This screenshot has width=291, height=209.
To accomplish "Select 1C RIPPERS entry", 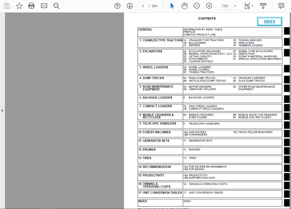I will click(192, 45).
